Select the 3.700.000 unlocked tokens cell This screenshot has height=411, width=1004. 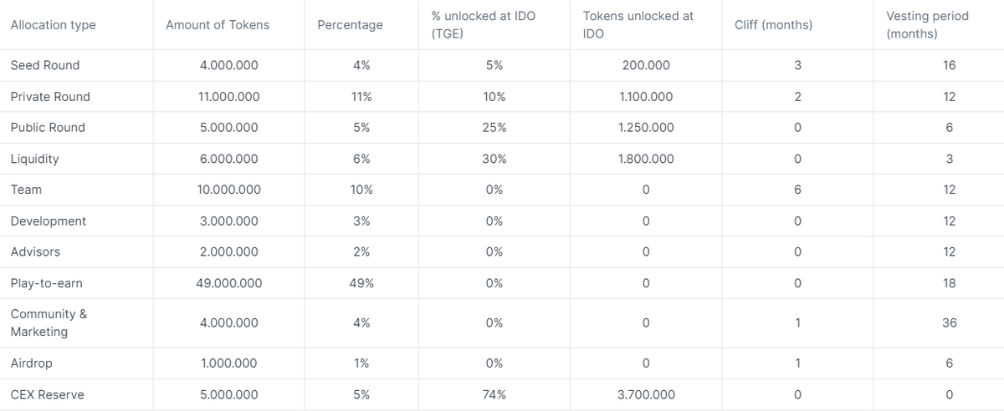click(646, 394)
